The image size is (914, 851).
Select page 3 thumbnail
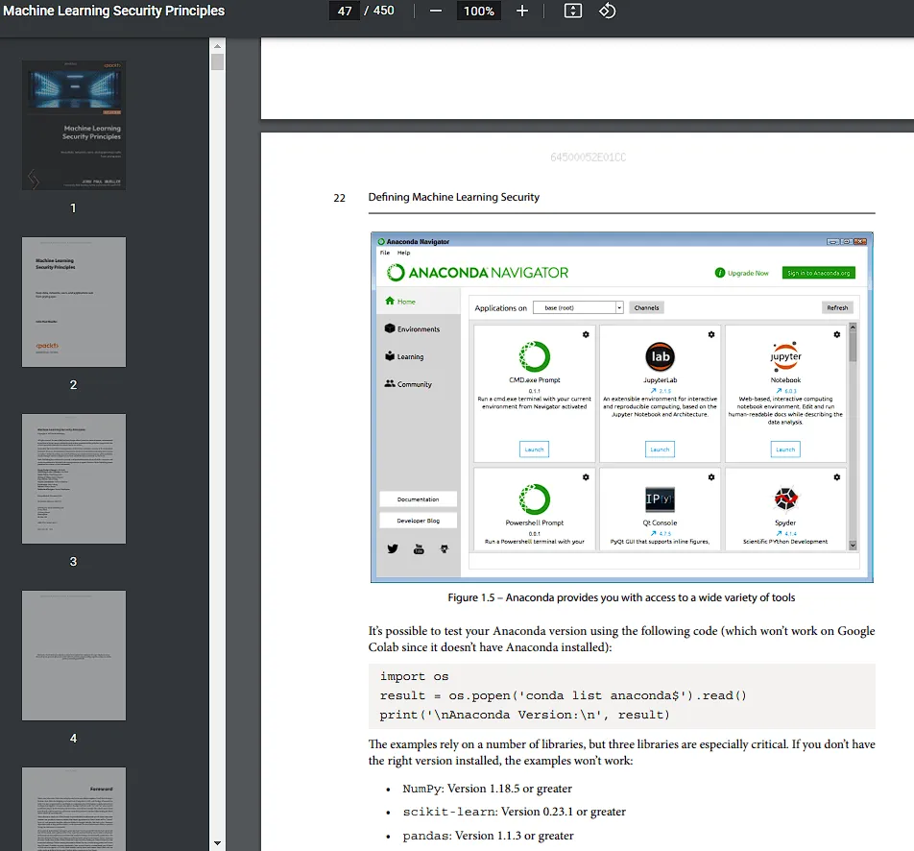click(x=74, y=478)
